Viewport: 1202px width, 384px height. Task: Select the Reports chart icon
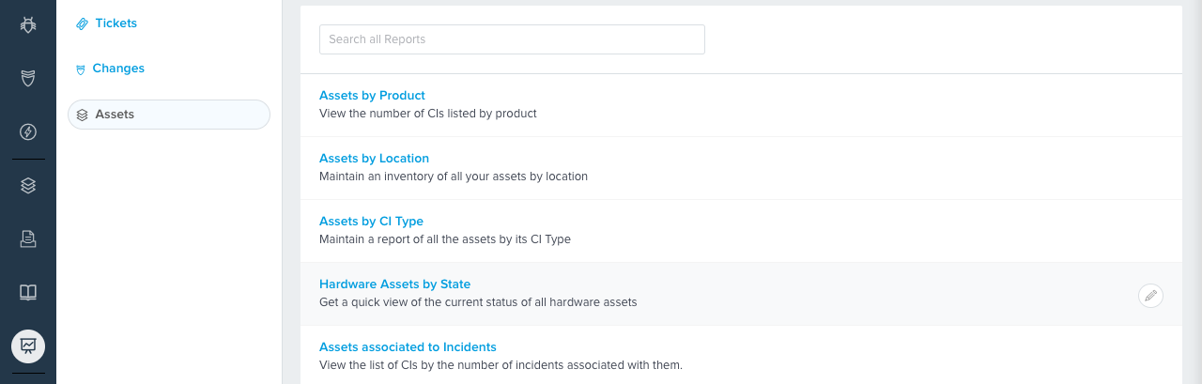[x=28, y=346]
